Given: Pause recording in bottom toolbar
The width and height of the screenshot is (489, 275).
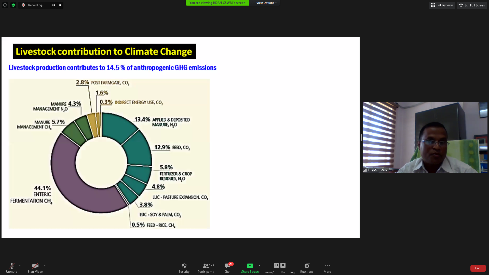Looking at the screenshot, I should tap(276, 265).
